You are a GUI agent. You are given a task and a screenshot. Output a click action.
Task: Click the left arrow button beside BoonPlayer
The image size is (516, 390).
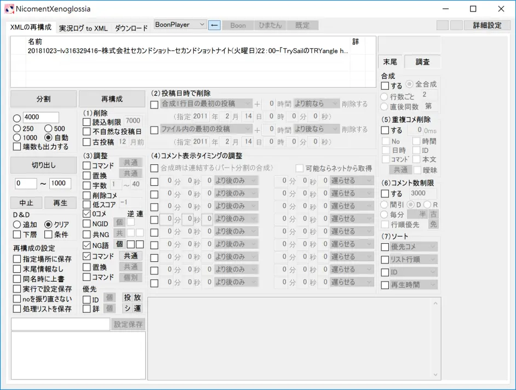click(214, 25)
